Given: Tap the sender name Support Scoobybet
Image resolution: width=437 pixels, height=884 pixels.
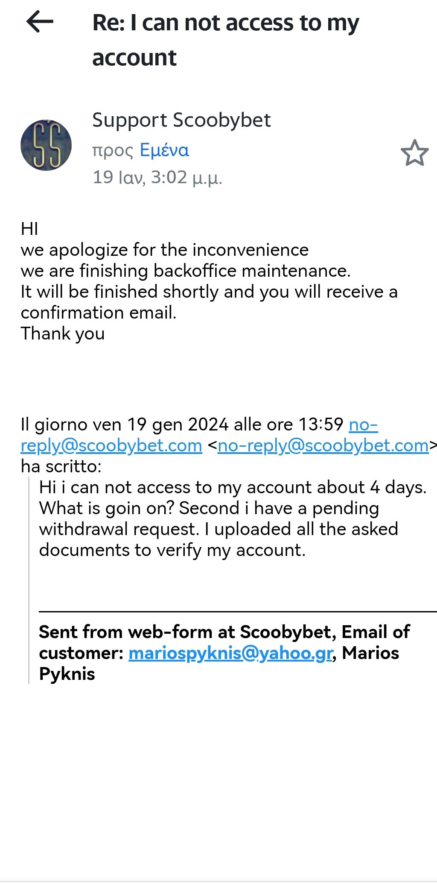Looking at the screenshot, I should point(181,120).
